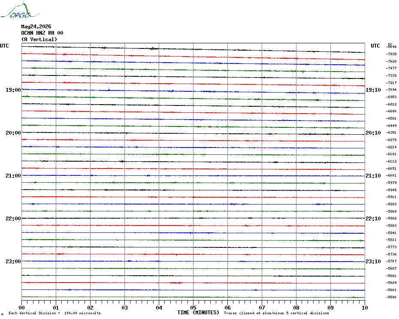Click the 20:10 right axis time label
This screenshot has width=399, height=319.
tap(373, 133)
